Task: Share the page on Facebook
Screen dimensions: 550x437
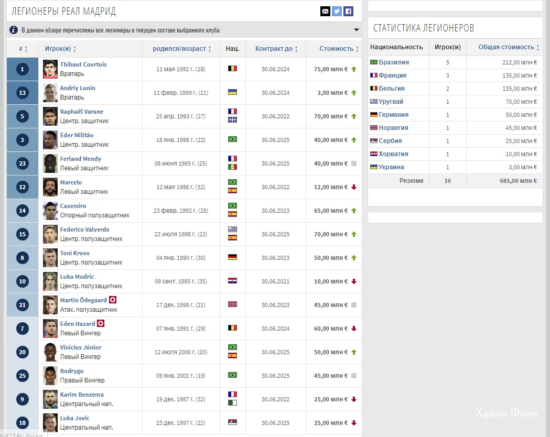Action: click(x=348, y=11)
